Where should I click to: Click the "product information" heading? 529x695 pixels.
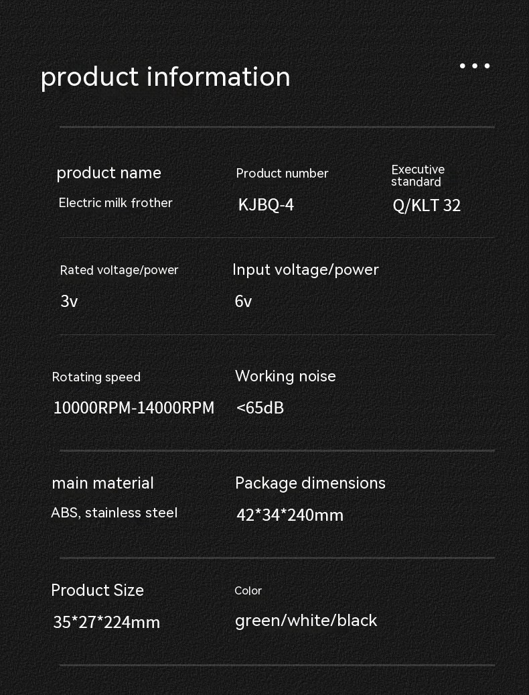click(x=165, y=77)
